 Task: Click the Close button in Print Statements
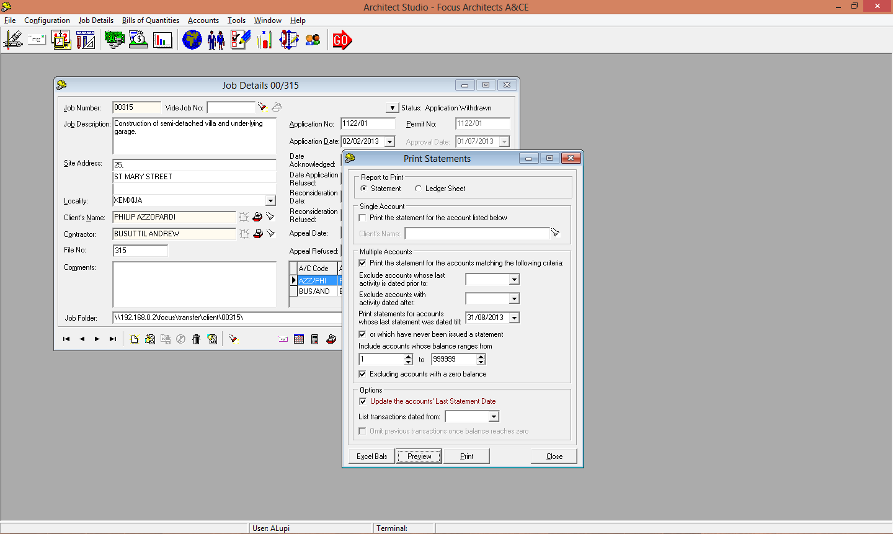point(554,456)
